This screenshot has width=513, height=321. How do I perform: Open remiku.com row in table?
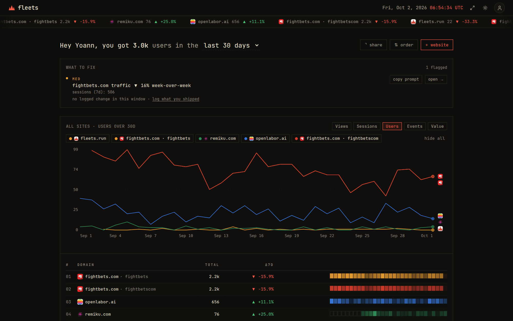[x=256, y=314]
